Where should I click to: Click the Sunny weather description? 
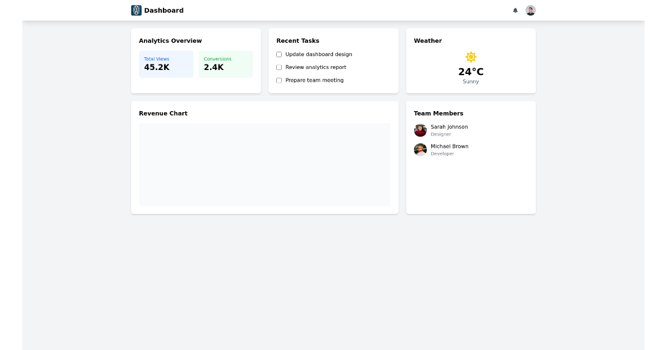tap(471, 81)
